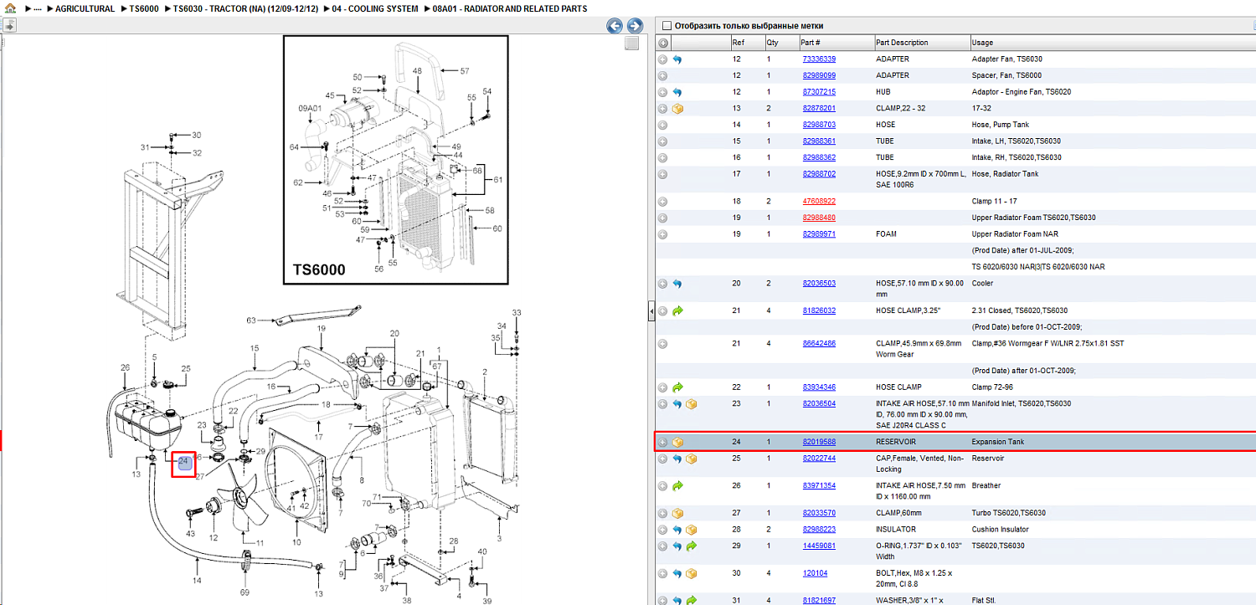Expand row for FOAM part 82989971
The width and height of the screenshot is (1256, 605).
[663, 234]
